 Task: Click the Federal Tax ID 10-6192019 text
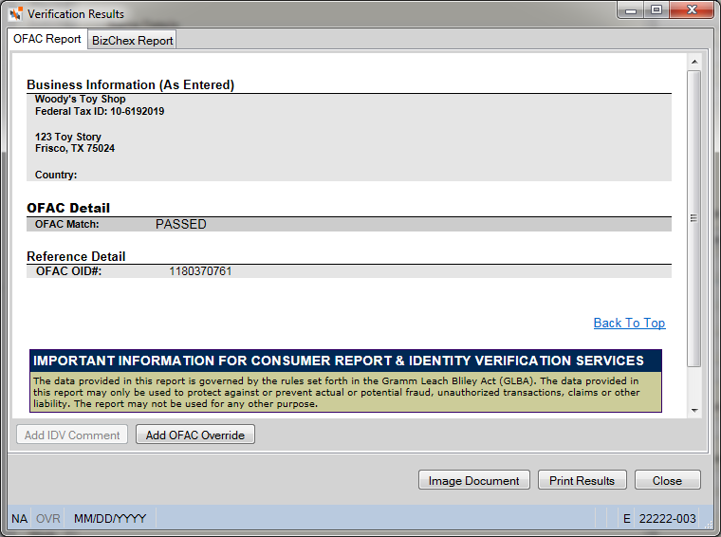click(x=100, y=111)
